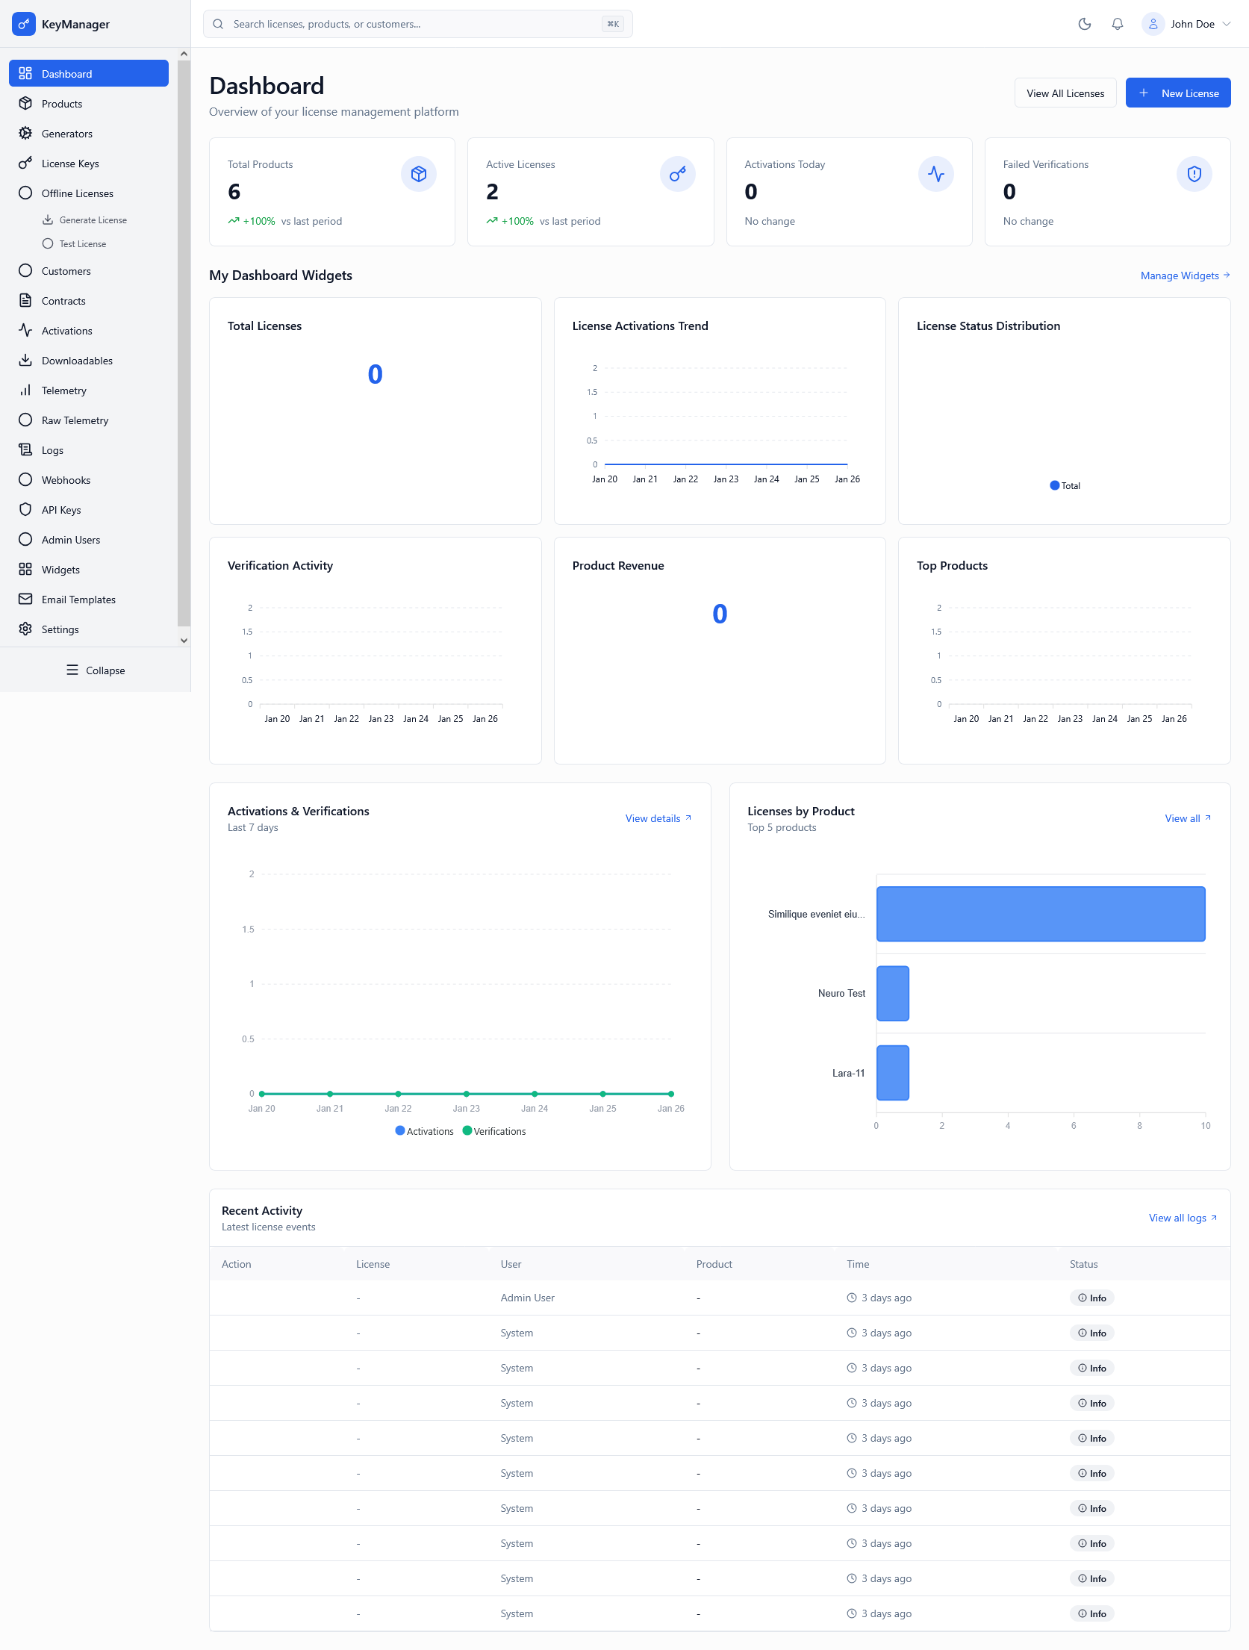Collapse the Offline Licenses submenu
Viewport: 1249px width, 1650px height.
point(78,193)
